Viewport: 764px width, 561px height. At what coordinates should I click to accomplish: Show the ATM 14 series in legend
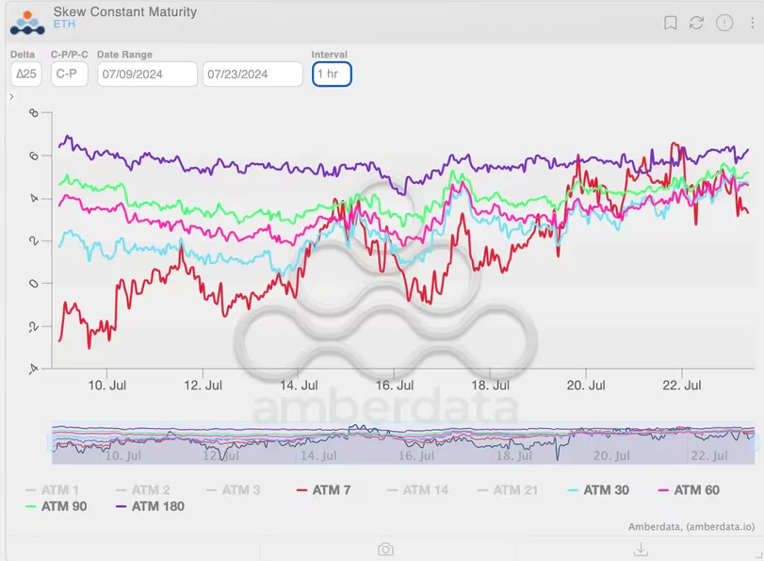tap(417, 489)
